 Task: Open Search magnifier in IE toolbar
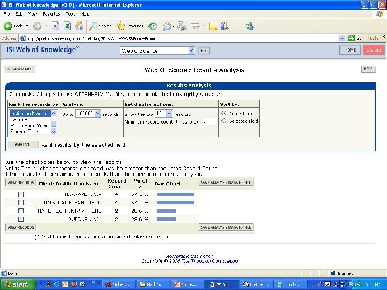pyautogui.click(x=94, y=26)
